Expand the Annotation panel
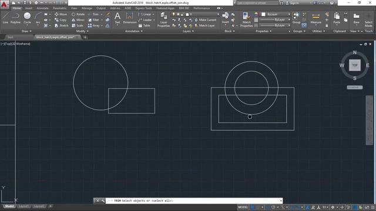This screenshot has width=376, height=211. pyautogui.click(x=134, y=31)
